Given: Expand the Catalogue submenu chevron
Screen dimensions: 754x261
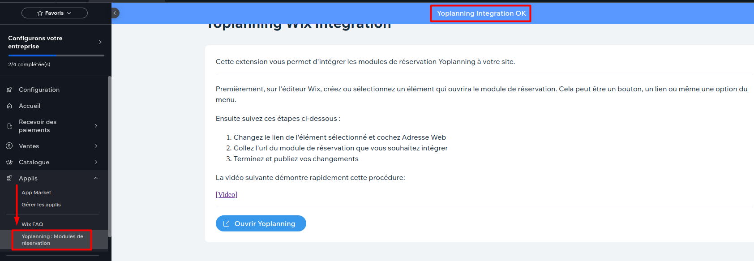Looking at the screenshot, I should click(96, 163).
